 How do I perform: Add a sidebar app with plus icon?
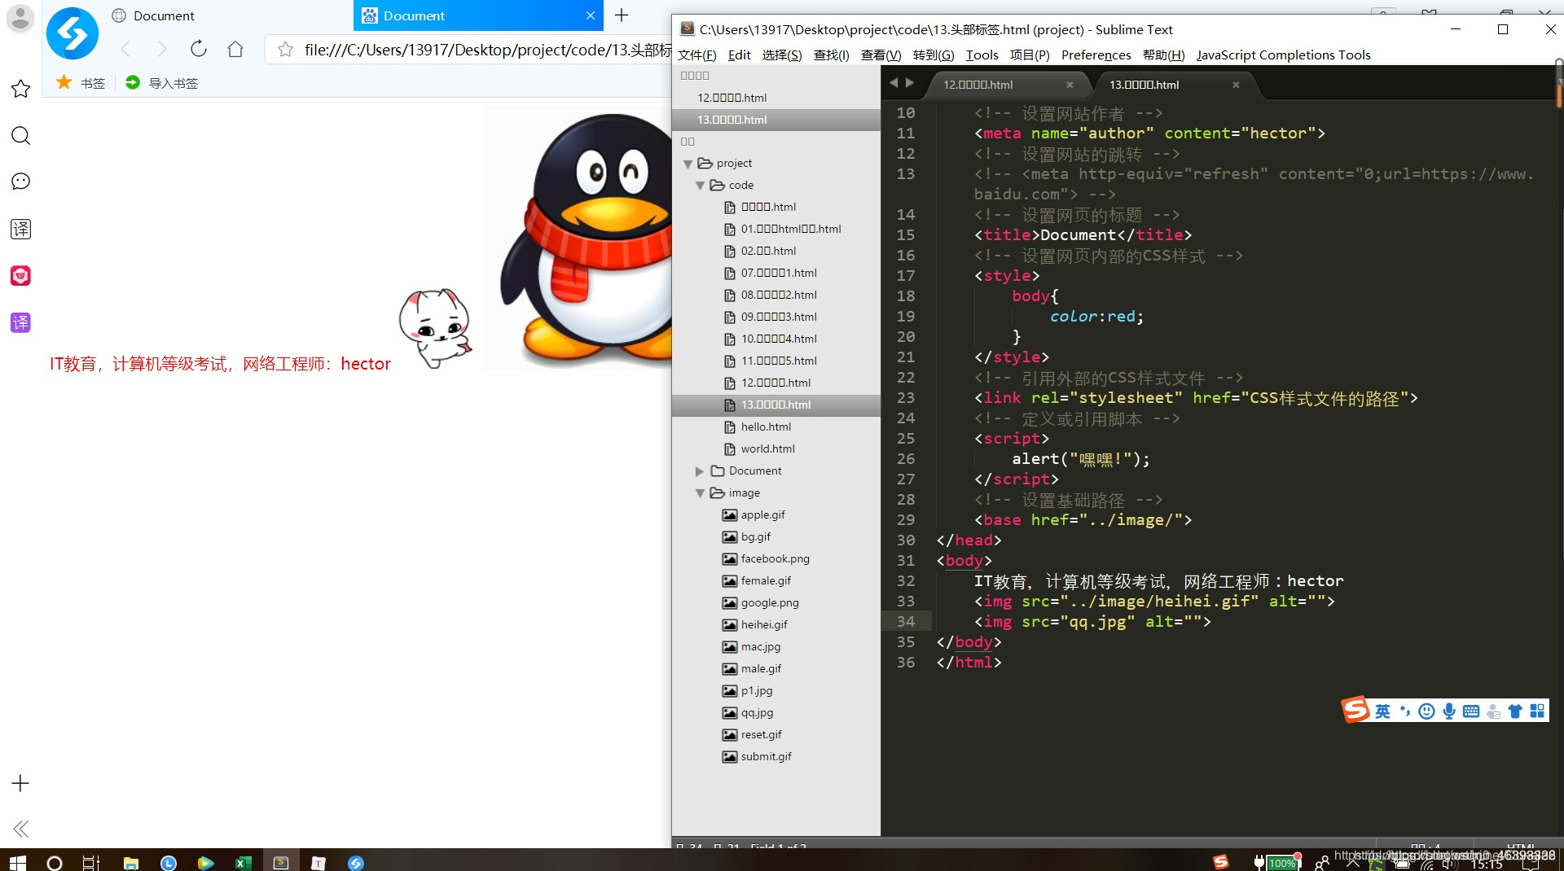tap(20, 783)
